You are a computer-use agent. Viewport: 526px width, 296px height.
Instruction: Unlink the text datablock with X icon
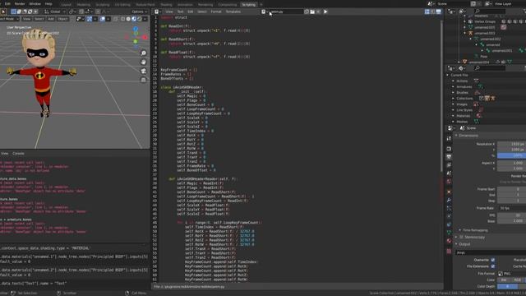click(318, 12)
